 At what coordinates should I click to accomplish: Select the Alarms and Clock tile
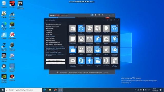pyautogui.click(x=89, y=39)
